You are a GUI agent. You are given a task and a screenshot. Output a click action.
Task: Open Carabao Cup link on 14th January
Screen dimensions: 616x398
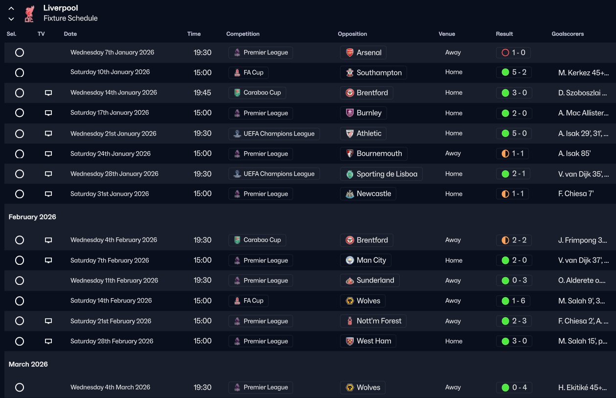[257, 93]
